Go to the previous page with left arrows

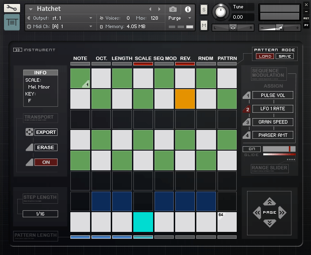256,213
